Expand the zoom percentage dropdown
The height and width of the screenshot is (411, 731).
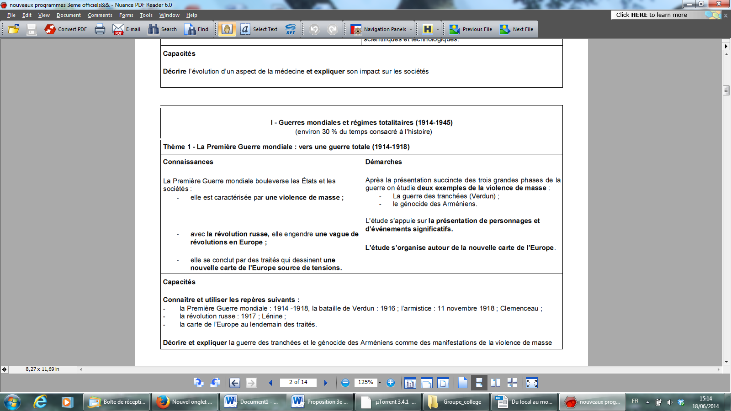(x=380, y=383)
